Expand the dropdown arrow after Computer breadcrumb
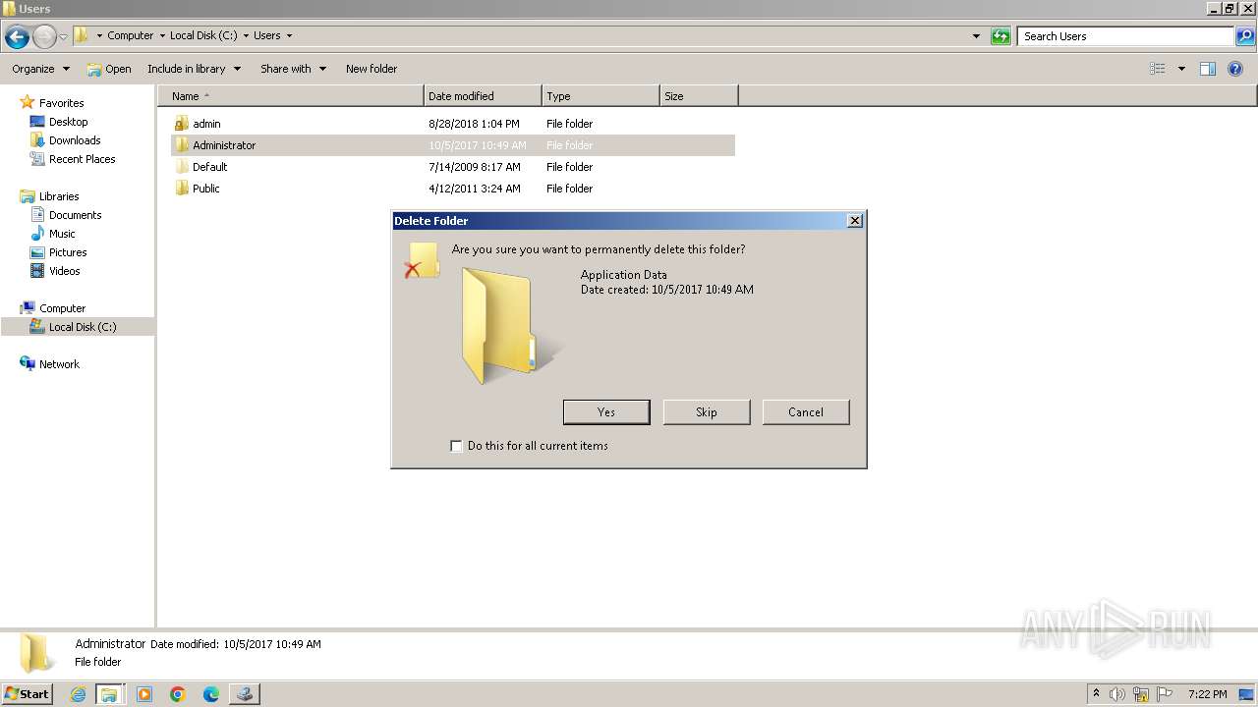Screen dimensions: 1258x707 (x=162, y=36)
